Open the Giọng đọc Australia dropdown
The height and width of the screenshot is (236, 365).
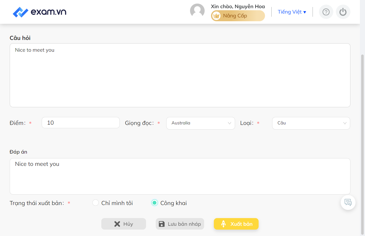201,123
